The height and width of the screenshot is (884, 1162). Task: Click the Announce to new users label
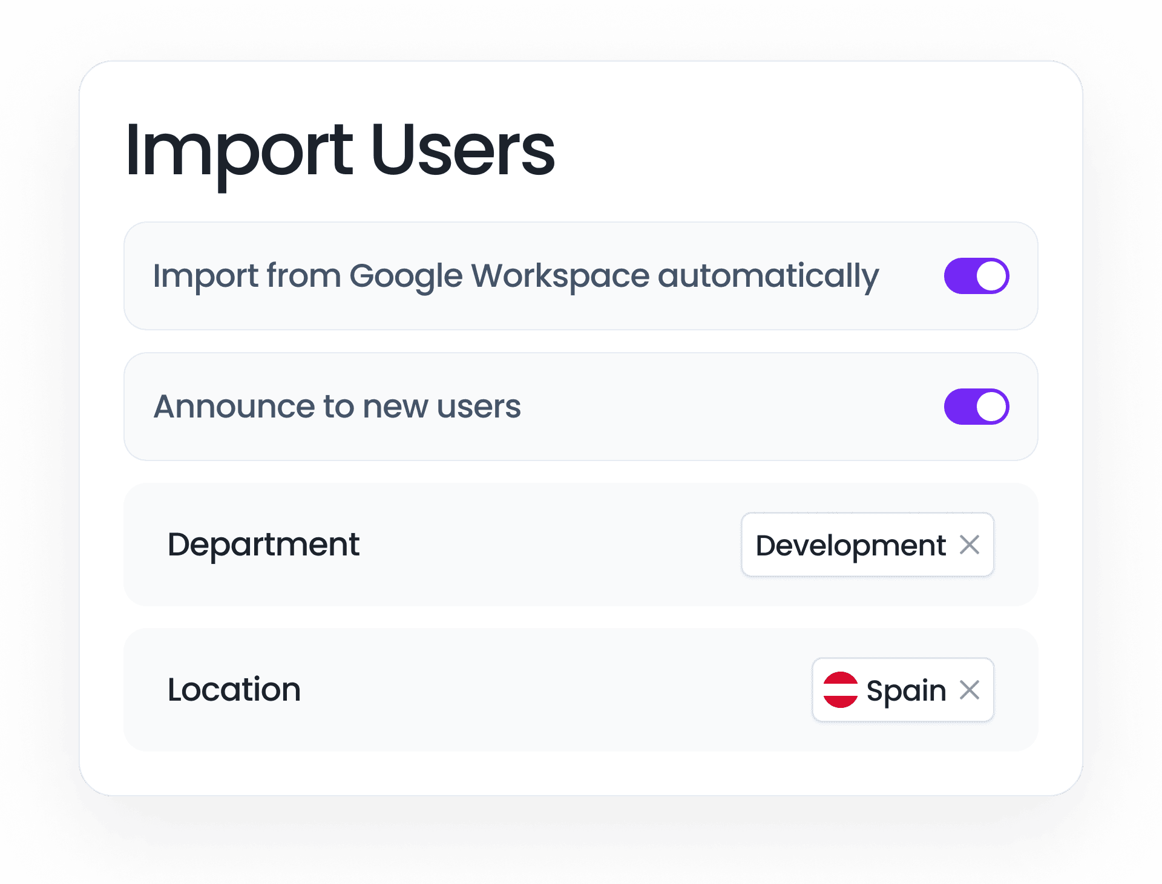click(x=337, y=407)
